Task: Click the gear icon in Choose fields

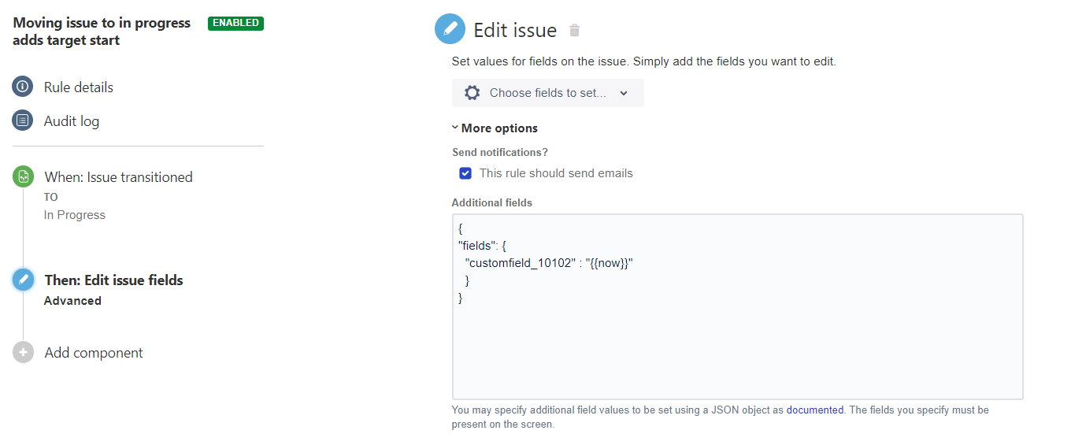Action: click(472, 93)
